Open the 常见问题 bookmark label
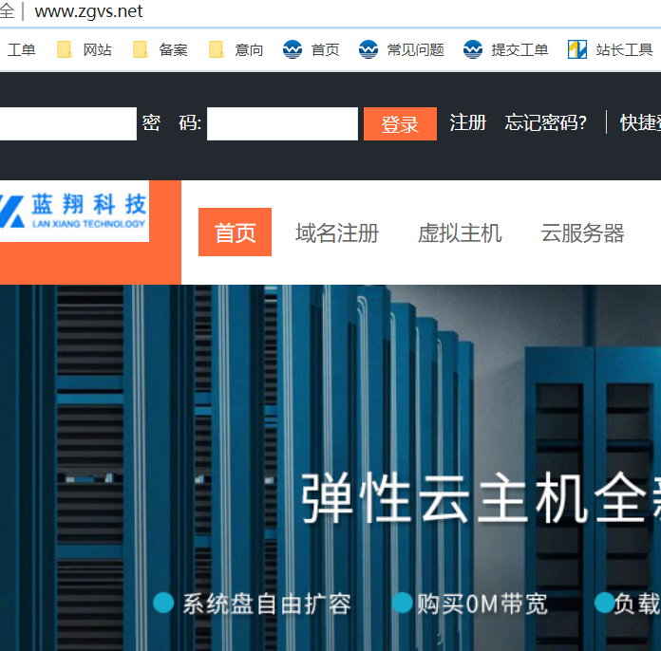Image resolution: width=661 pixels, height=651 pixels. (416, 50)
